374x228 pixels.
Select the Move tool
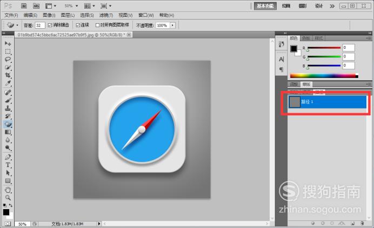(8, 43)
